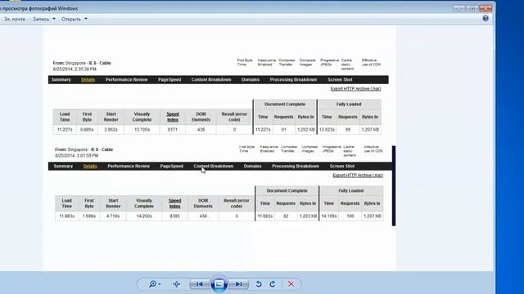This screenshot has width=524, height=294.
Task: Fit the photo to actual size
Action: point(177,284)
